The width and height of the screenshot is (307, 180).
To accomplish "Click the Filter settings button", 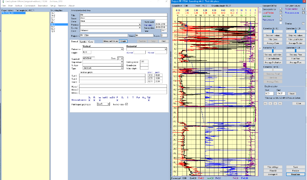I will 273,167.
